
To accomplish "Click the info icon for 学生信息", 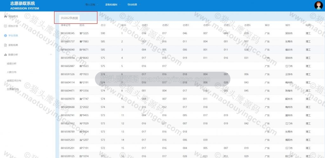I will (6, 36).
